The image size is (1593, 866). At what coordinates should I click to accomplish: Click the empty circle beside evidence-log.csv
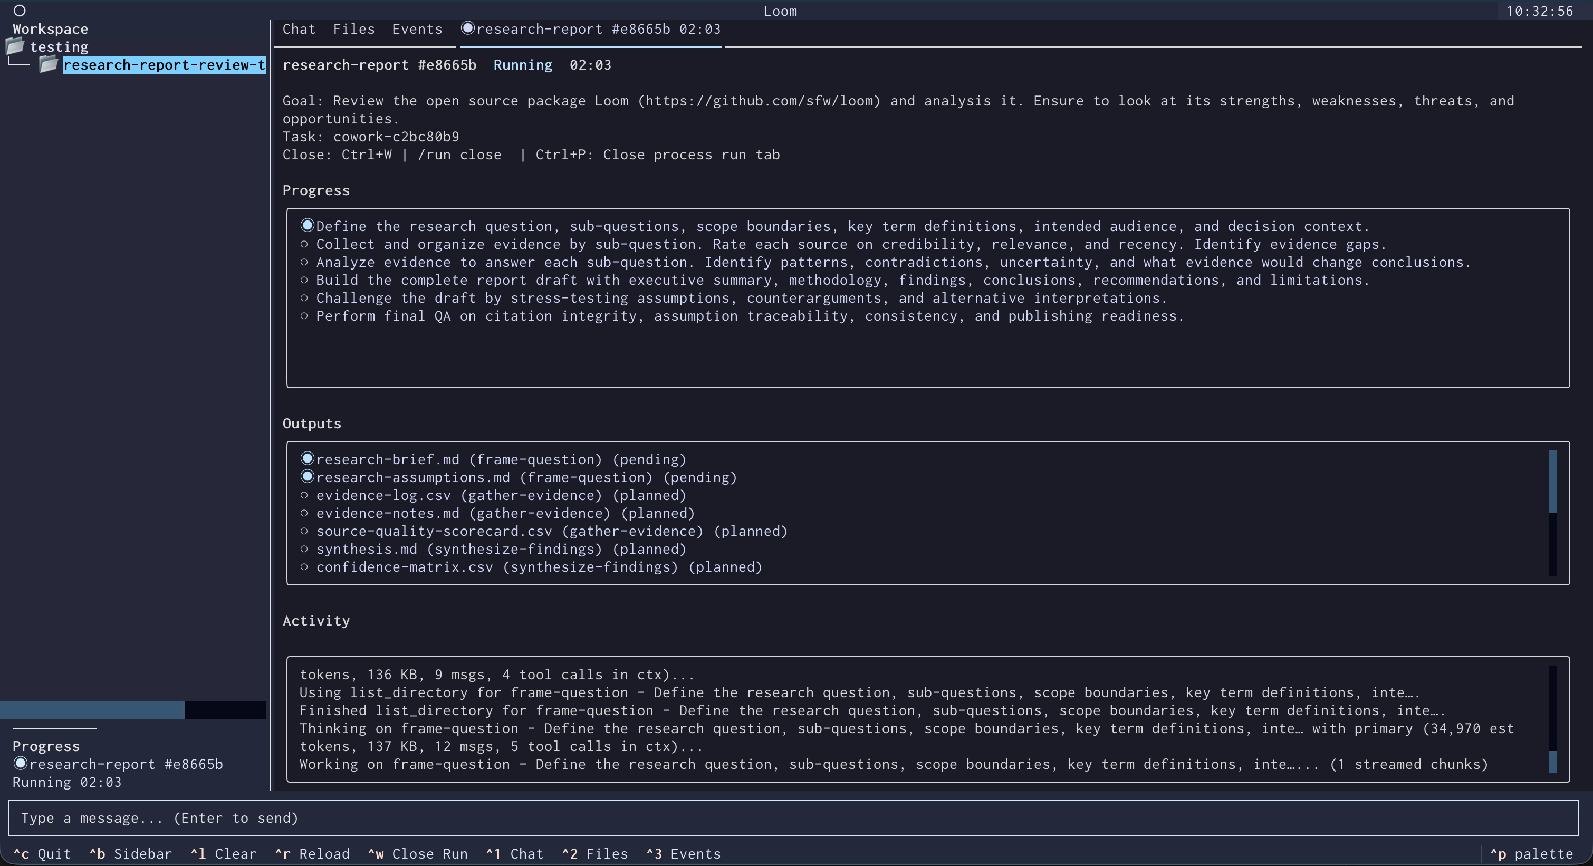(x=304, y=495)
